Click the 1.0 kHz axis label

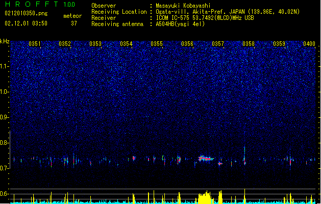[x=5, y=92]
